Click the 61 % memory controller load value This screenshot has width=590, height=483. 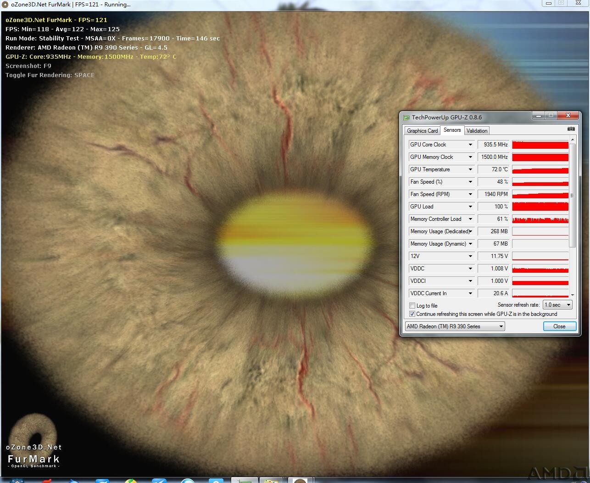(x=494, y=219)
